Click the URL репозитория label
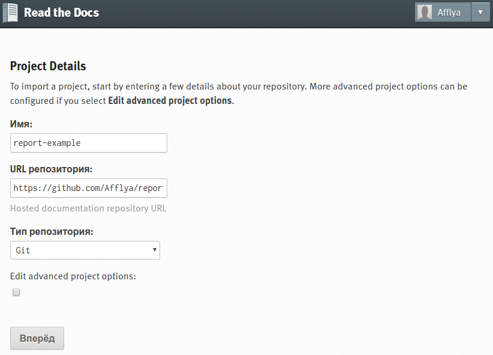493x355 pixels. pyautogui.click(x=51, y=169)
